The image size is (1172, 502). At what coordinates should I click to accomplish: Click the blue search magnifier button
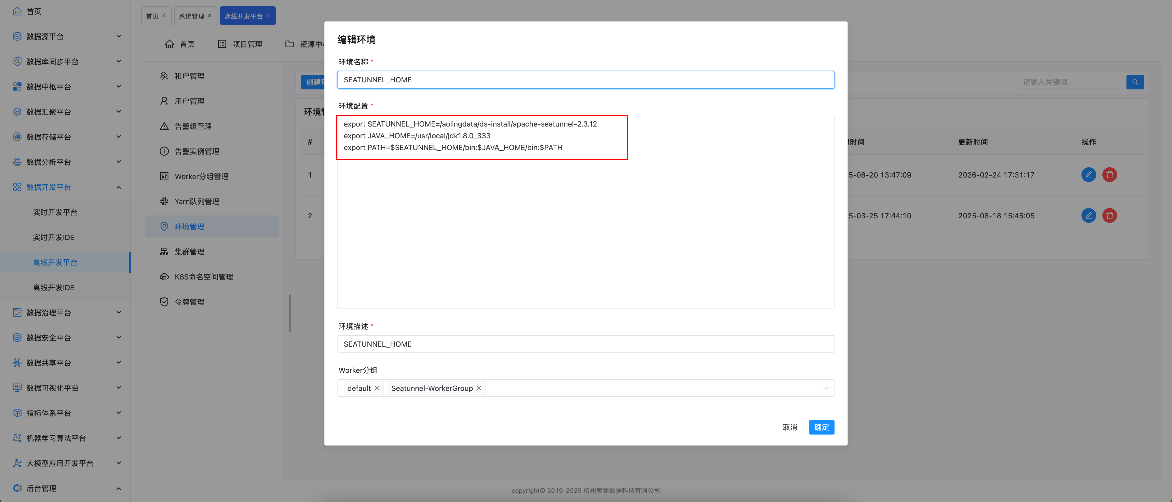pyautogui.click(x=1135, y=82)
